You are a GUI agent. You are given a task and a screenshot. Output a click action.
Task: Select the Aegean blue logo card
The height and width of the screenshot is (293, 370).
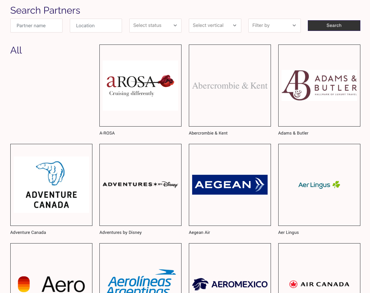coord(230,185)
